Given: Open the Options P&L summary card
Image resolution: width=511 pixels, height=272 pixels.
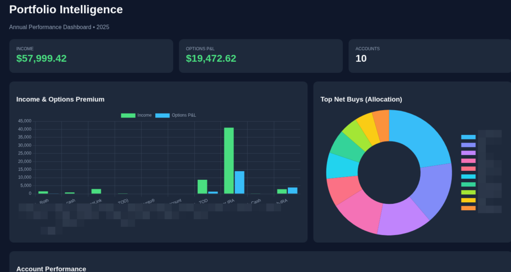Looking at the screenshot, I should (260, 56).
